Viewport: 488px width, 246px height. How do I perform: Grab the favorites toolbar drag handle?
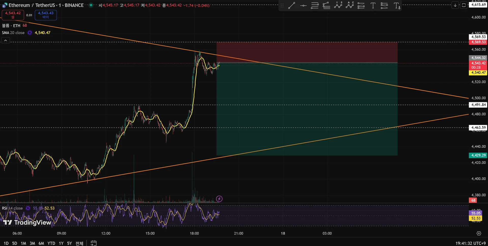282,5
